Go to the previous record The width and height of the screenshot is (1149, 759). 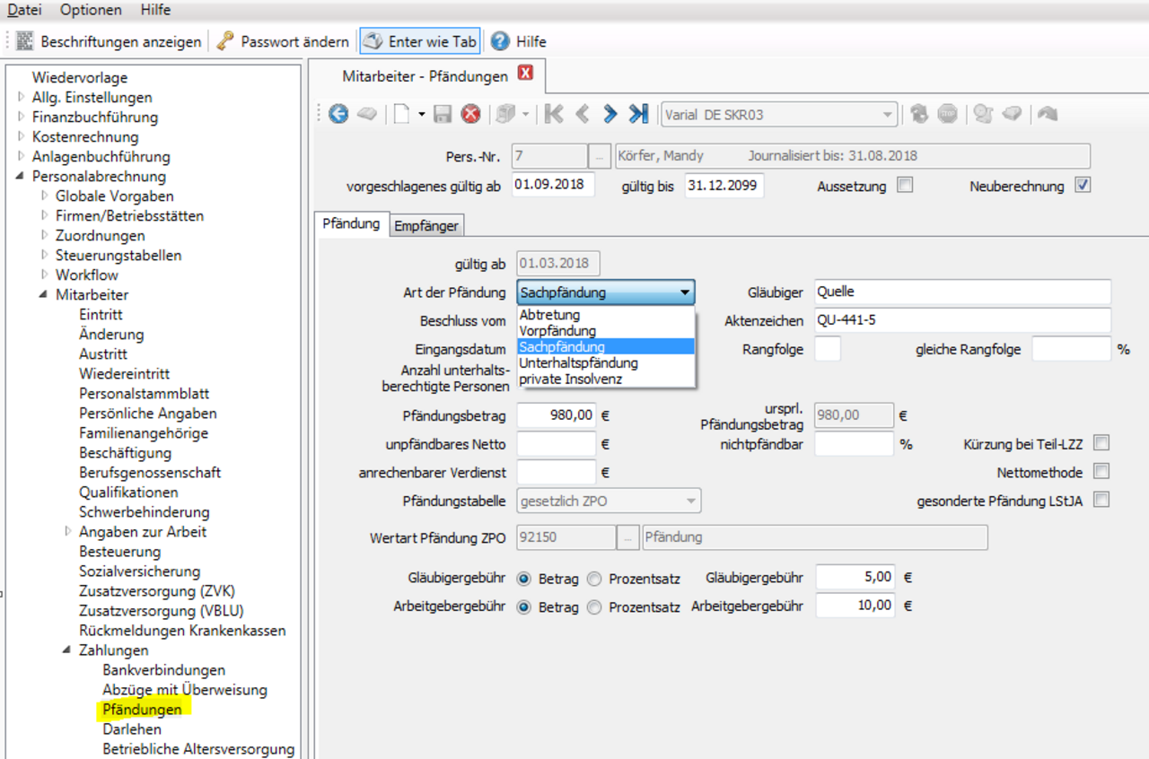click(583, 114)
